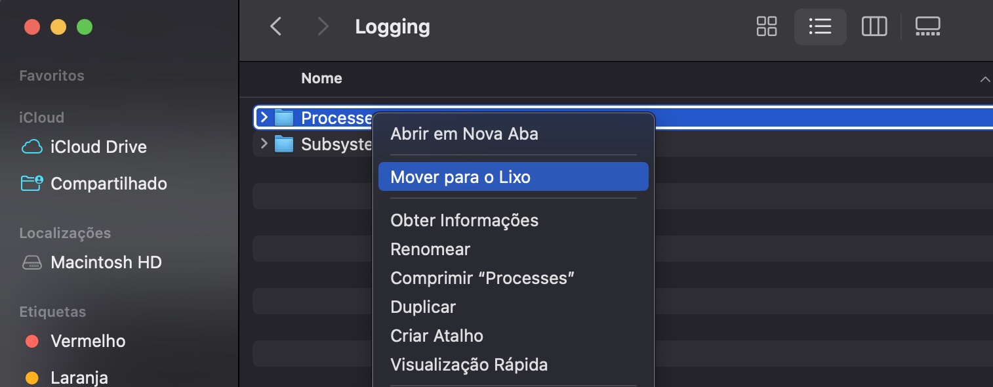Viewport: 993px width, 387px height.
Task: Switch to gallery view in the toolbar
Action: pos(927,27)
